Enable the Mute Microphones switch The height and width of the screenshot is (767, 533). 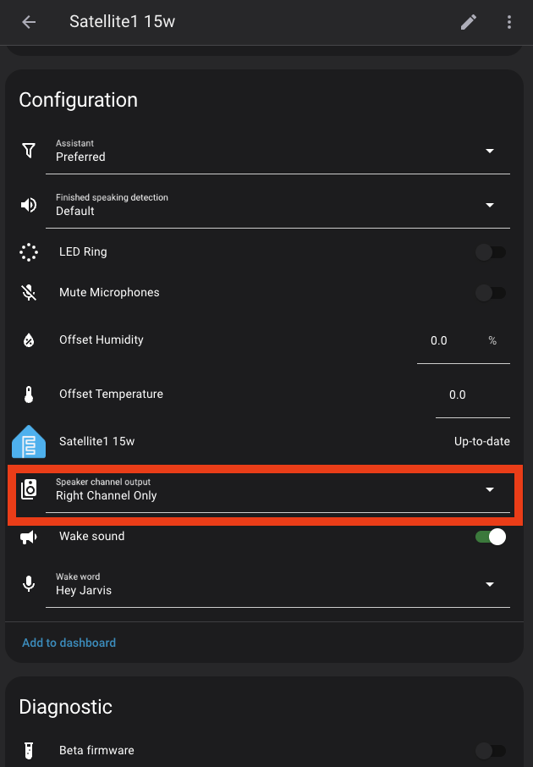(491, 293)
